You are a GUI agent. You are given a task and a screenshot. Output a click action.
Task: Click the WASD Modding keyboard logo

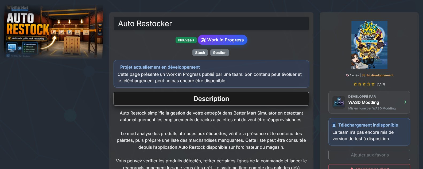(339, 102)
